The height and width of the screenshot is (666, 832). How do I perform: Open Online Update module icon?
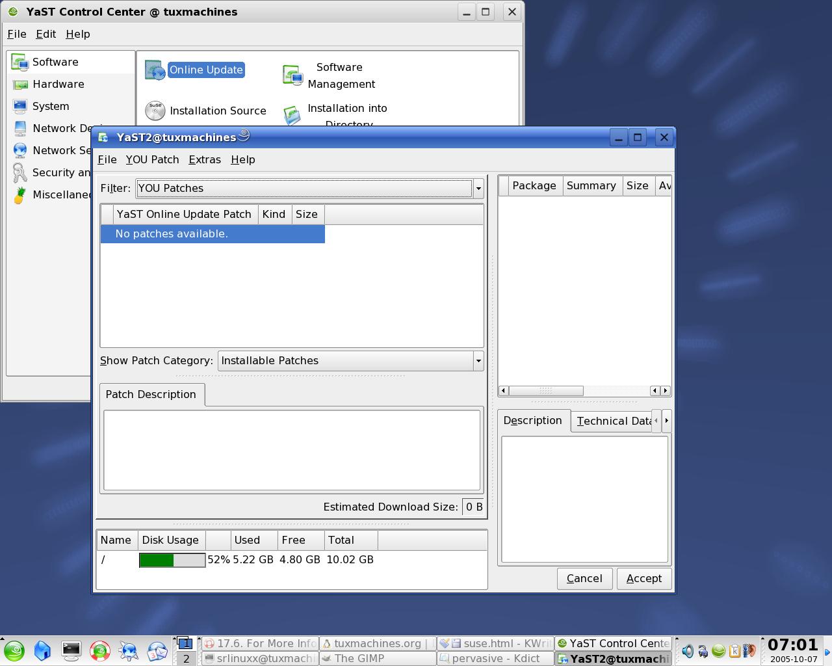click(155, 70)
